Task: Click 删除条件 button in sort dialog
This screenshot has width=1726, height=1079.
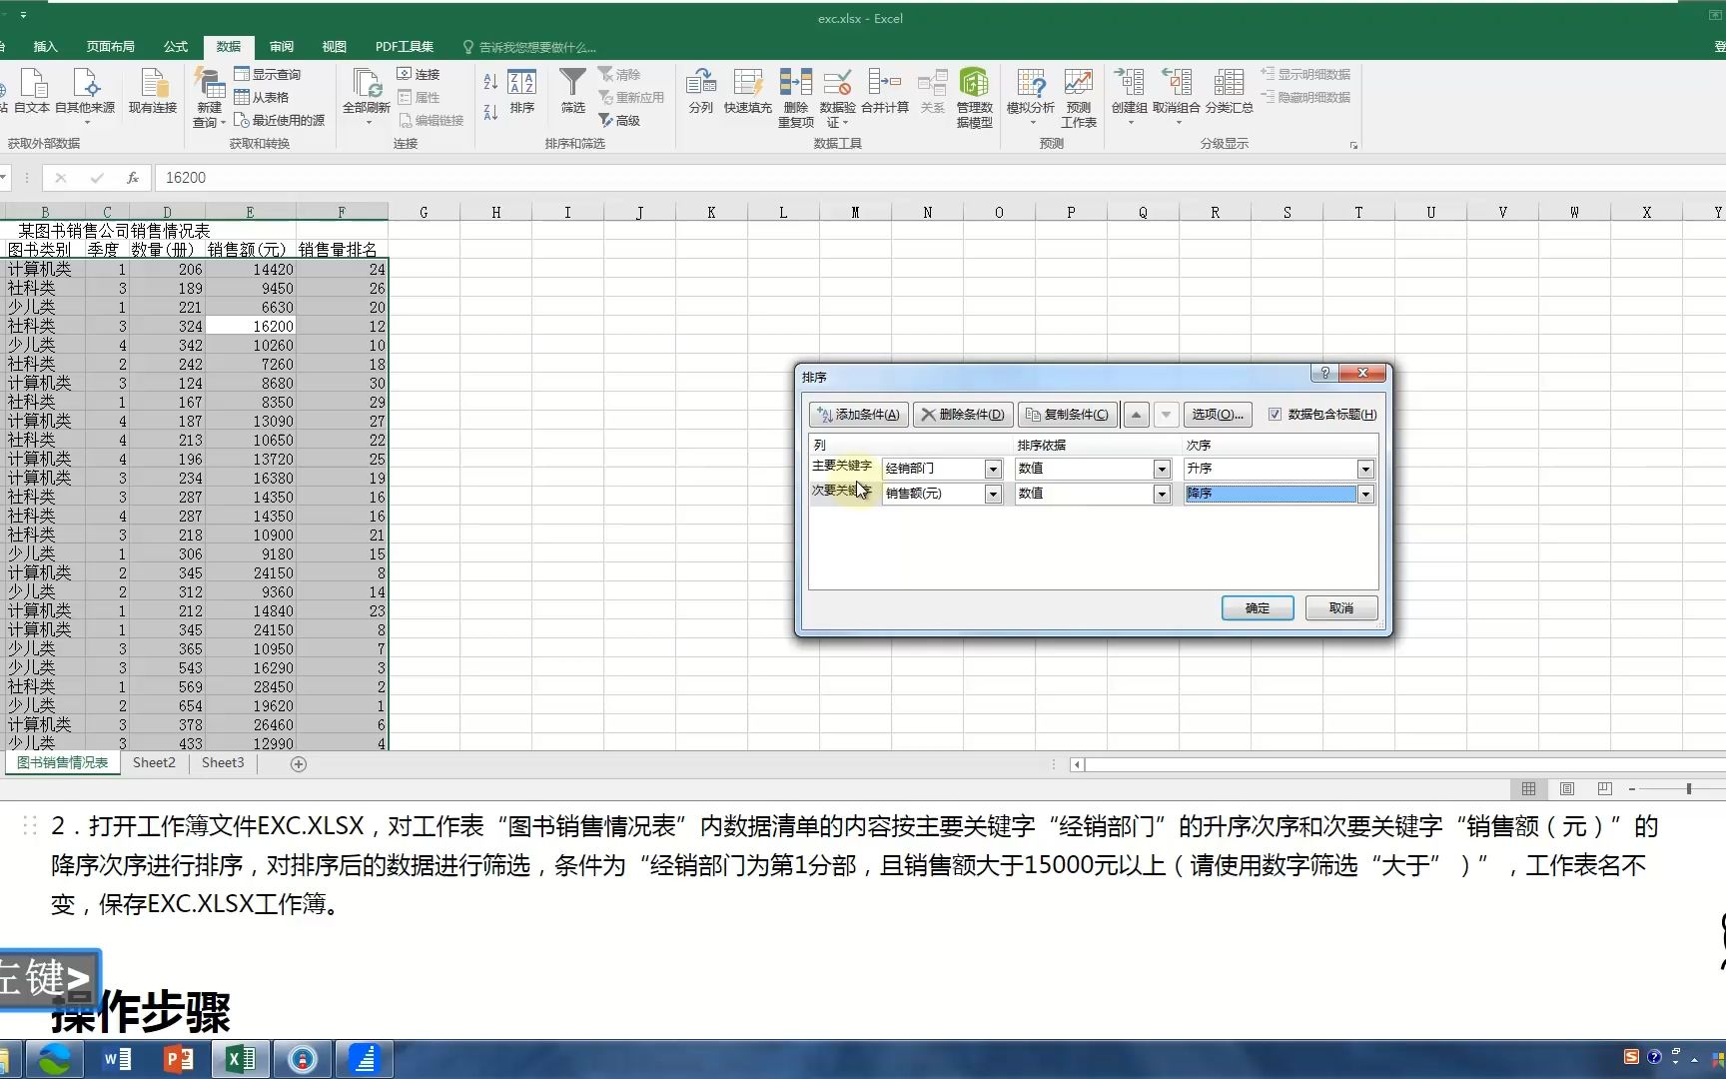Action: tap(963, 415)
